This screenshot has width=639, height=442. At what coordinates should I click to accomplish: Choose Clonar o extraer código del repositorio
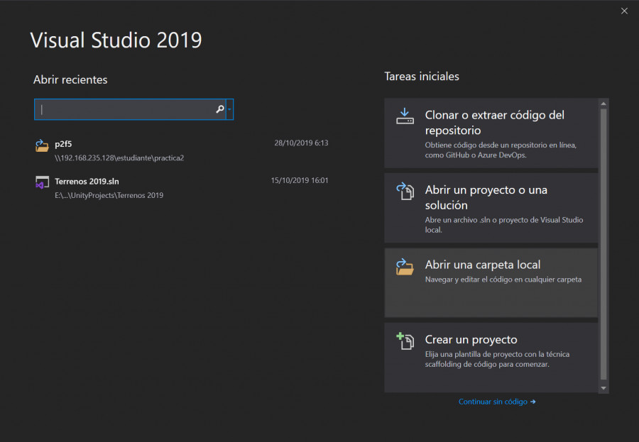tap(491, 133)
